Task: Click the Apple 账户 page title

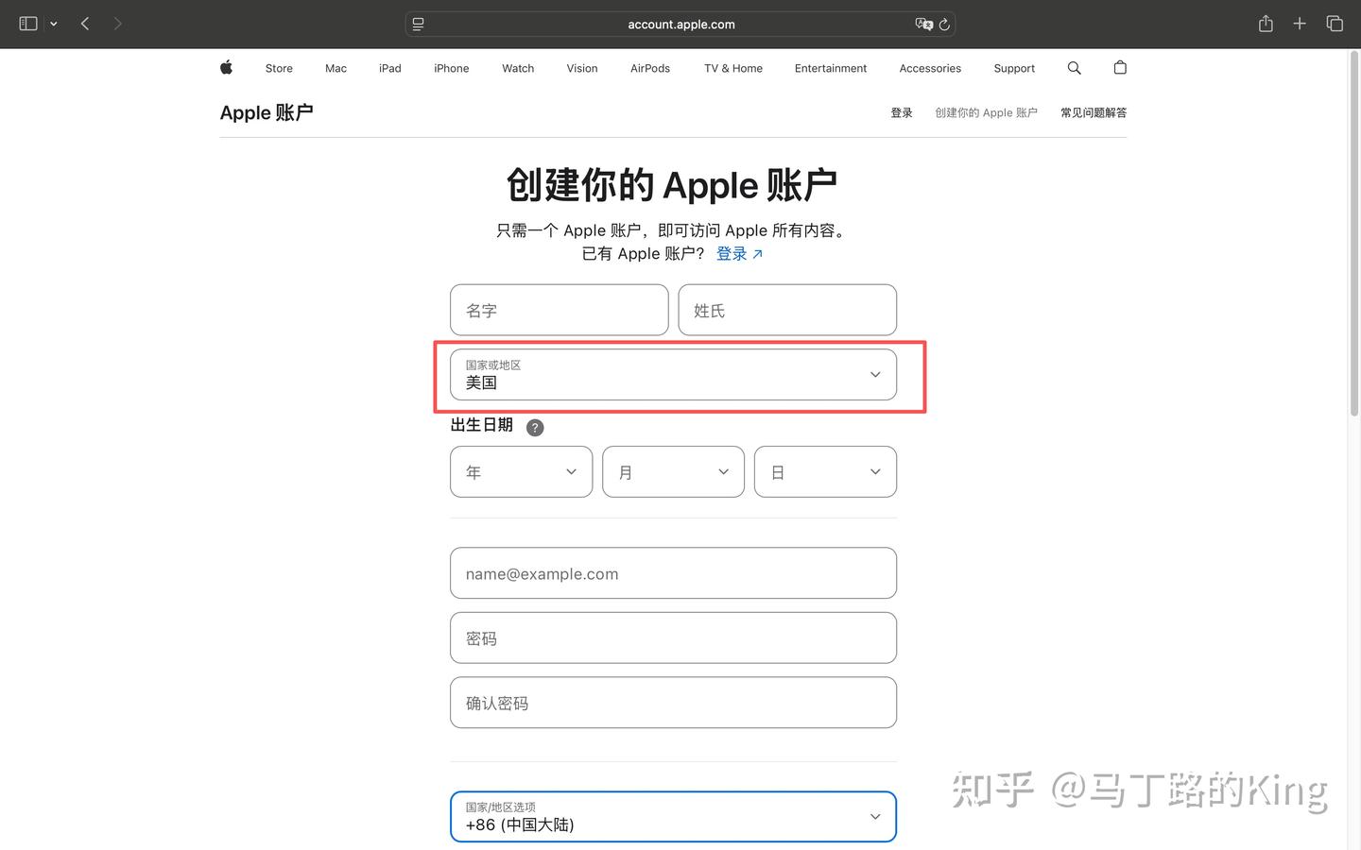Action: [x=267, y=112]
